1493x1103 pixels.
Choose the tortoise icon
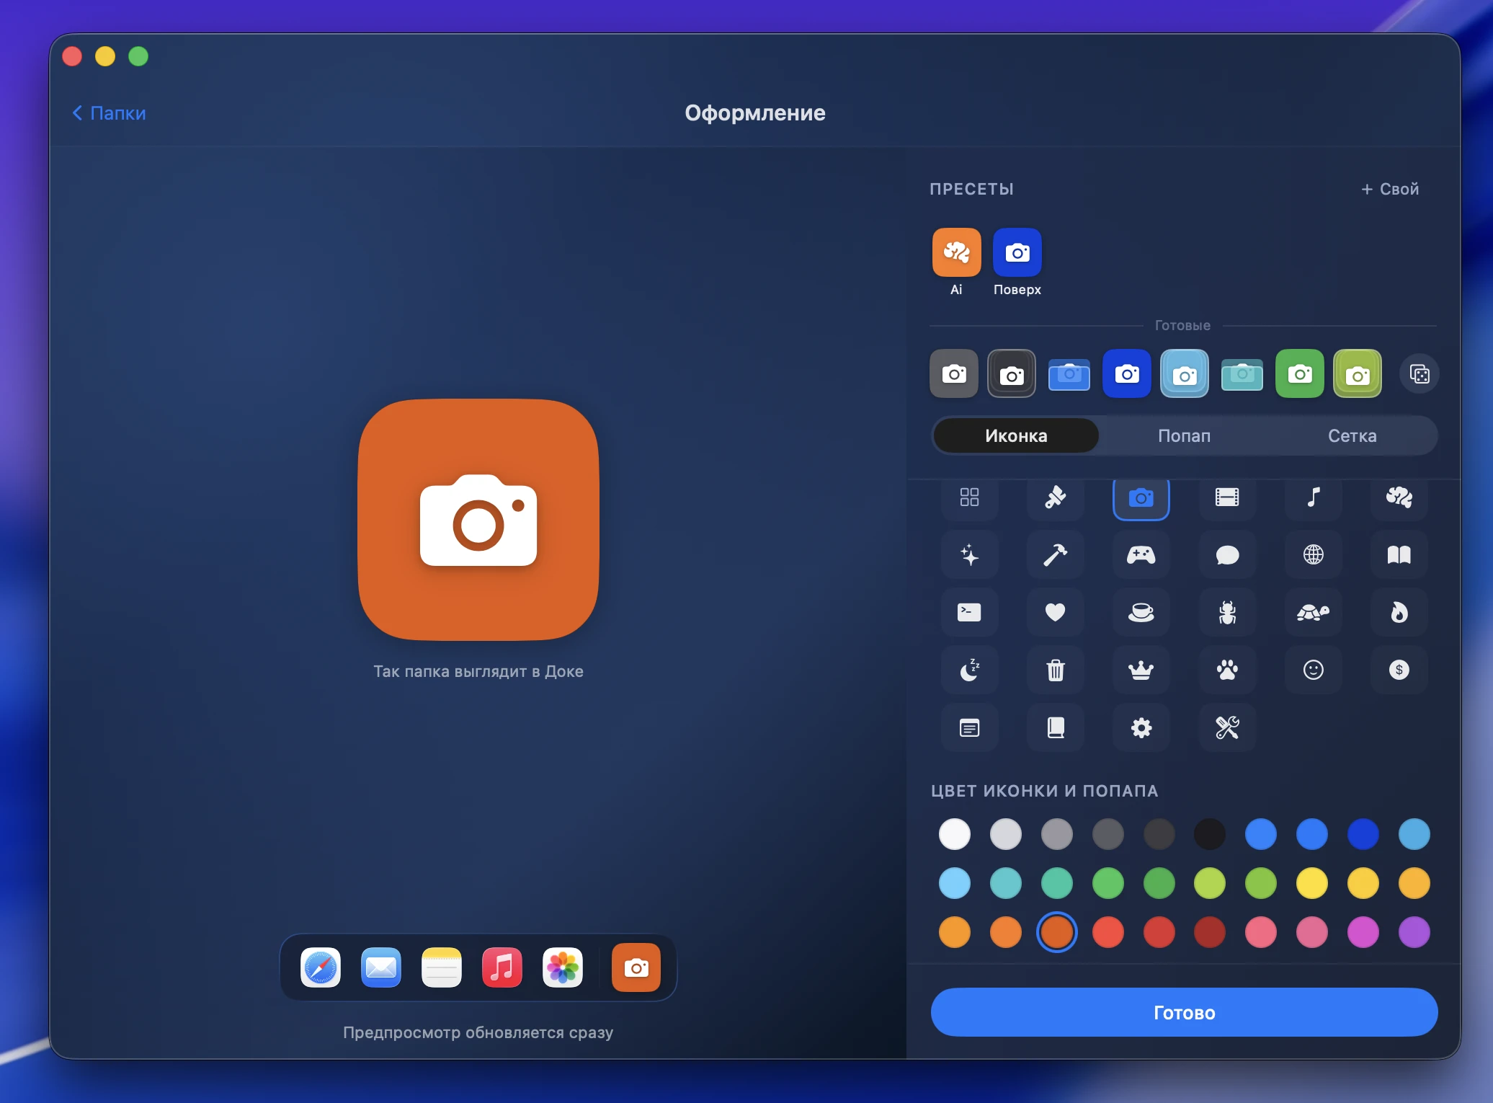pos(1313,612)
